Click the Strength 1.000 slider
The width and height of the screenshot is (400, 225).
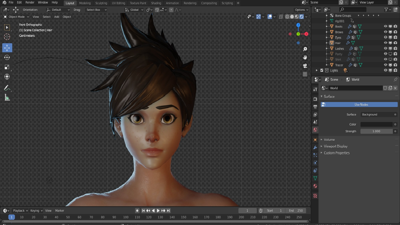pyautogui.click(x=376, y=131)
